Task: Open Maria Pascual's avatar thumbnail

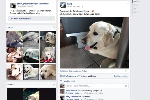Action: point(62,92)
